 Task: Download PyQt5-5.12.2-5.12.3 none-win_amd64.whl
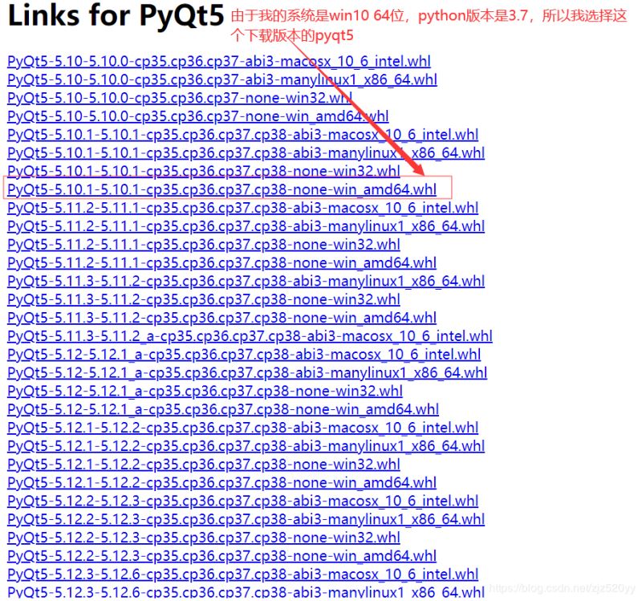coord(222,556)
